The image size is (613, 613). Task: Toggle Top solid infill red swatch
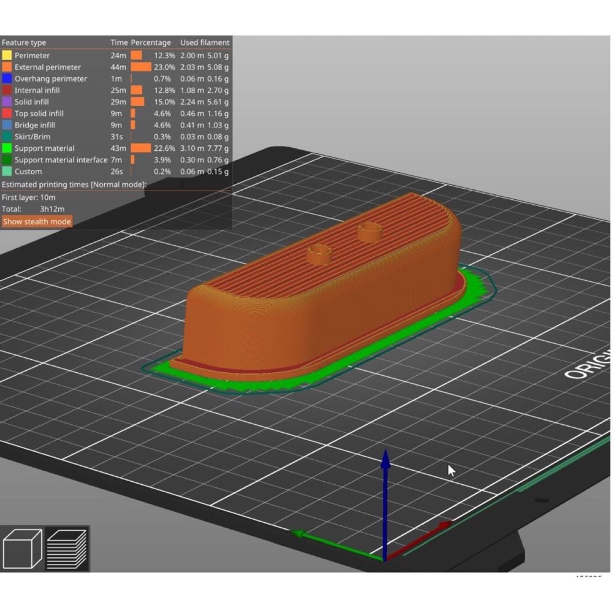click(x=7, y=113)
